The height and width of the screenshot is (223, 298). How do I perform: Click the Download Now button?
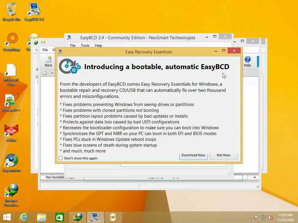[x=193, y=156]
